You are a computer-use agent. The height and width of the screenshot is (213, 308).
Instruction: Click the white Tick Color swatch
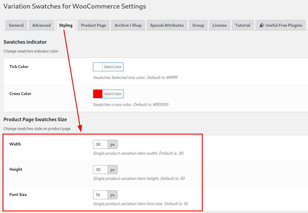(x=98, y=67)
